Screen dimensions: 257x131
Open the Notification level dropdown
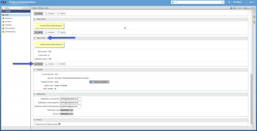pyautogui.click(x=67, y=110)
